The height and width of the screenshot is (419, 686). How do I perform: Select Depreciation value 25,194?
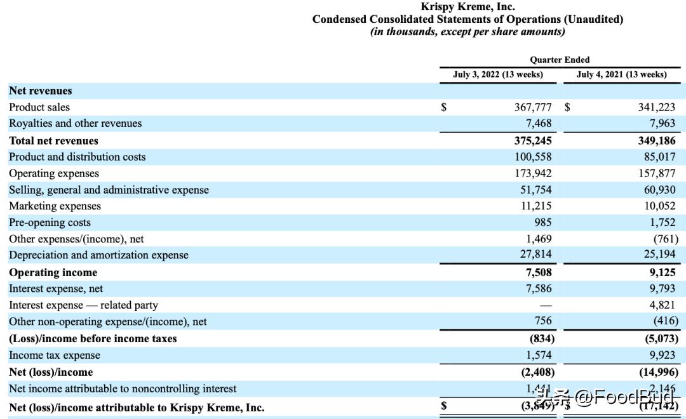659,254
